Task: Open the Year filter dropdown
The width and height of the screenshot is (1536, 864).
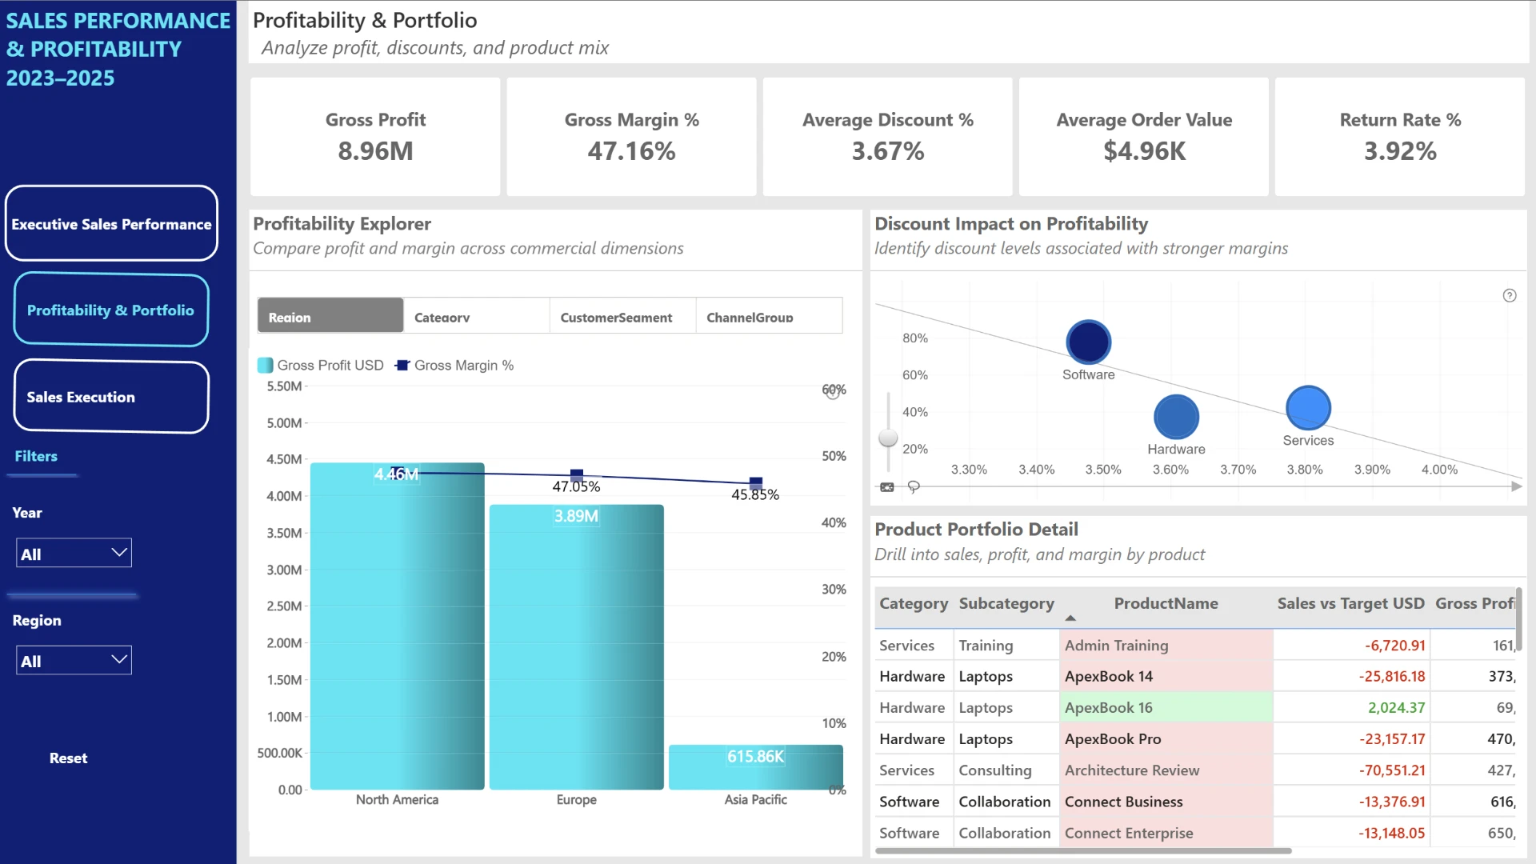Action: tap(74, 553)
